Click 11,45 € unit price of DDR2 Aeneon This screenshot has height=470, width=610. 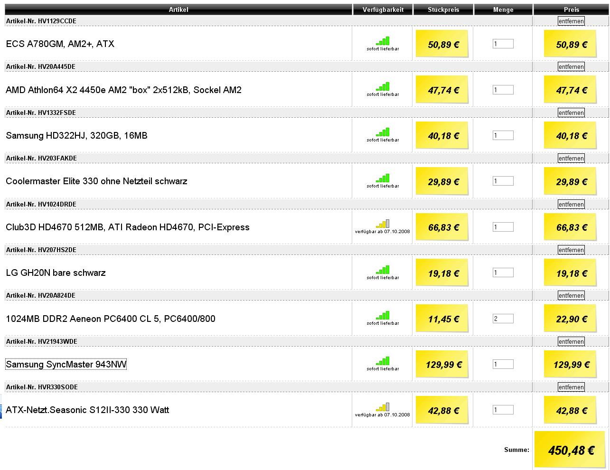tap(442, 319)
